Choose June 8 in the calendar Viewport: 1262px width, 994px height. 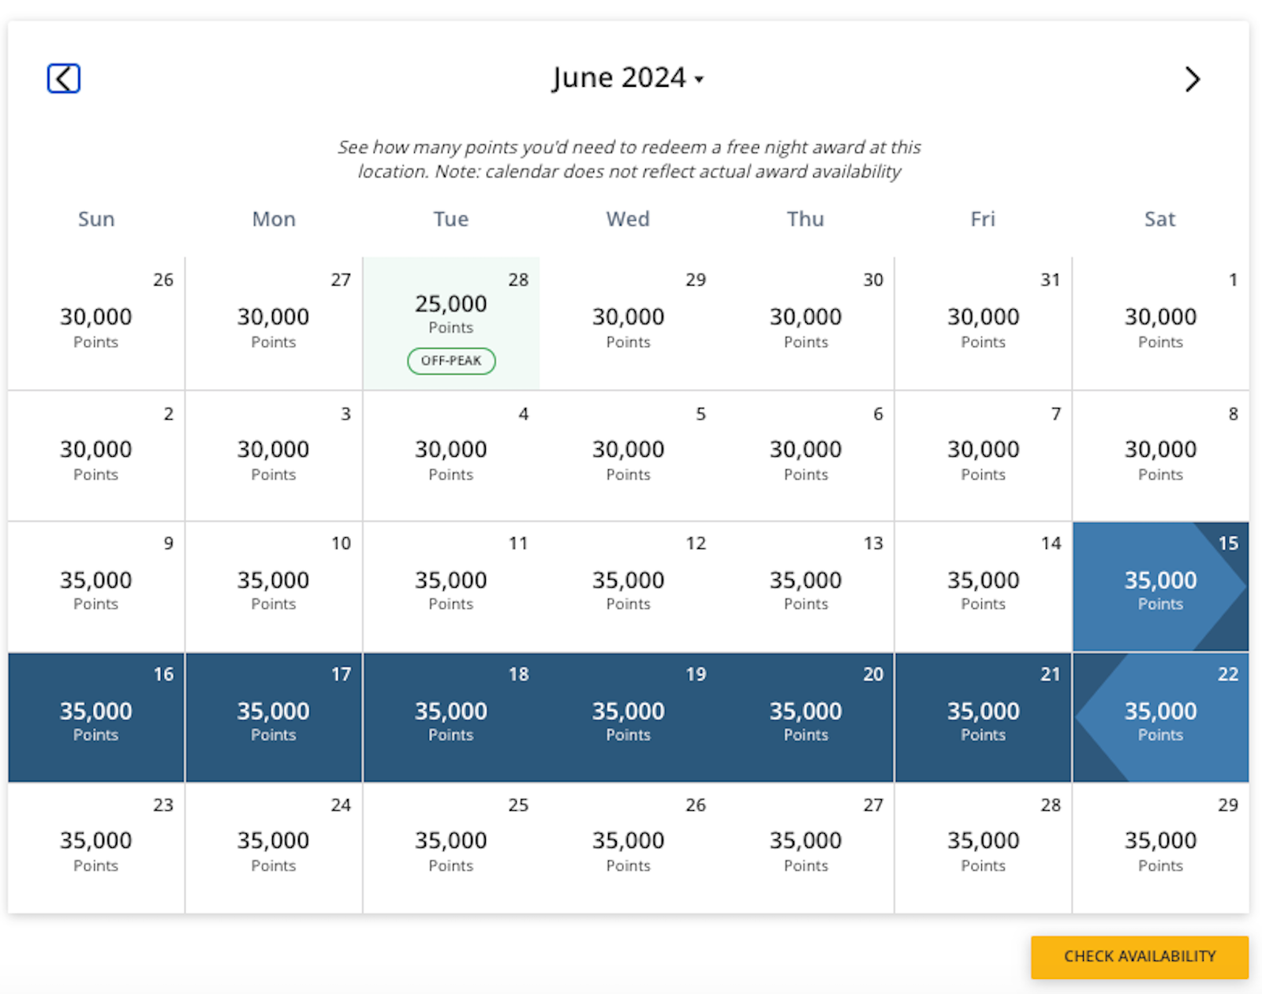click(1161, 455)
